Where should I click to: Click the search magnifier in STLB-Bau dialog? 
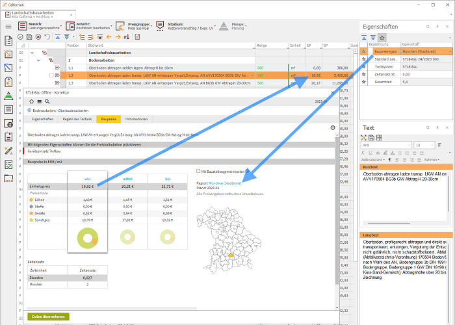[47, 101]
